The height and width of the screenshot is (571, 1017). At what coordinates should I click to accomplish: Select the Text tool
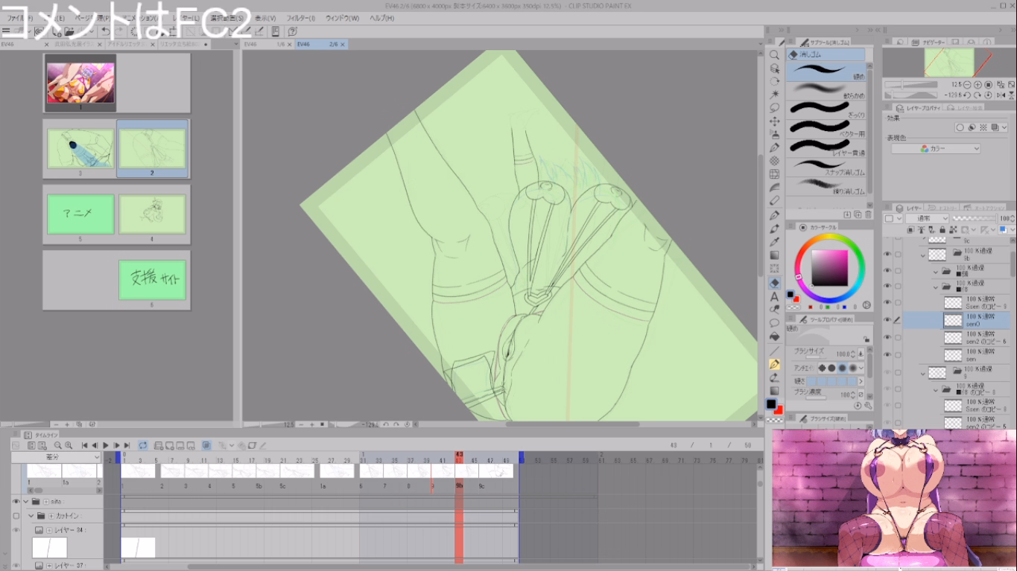point(774,296)
